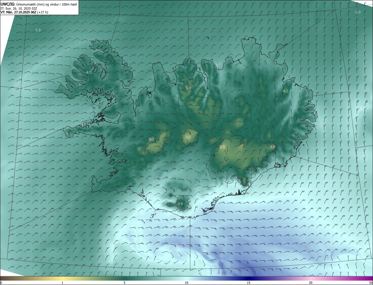Click the colorbar tick label 5

click(124, 283)
